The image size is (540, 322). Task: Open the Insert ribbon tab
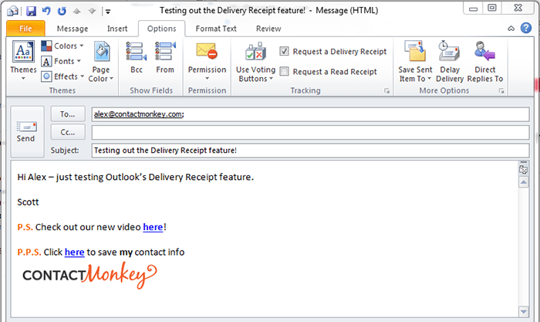(117, 29)
